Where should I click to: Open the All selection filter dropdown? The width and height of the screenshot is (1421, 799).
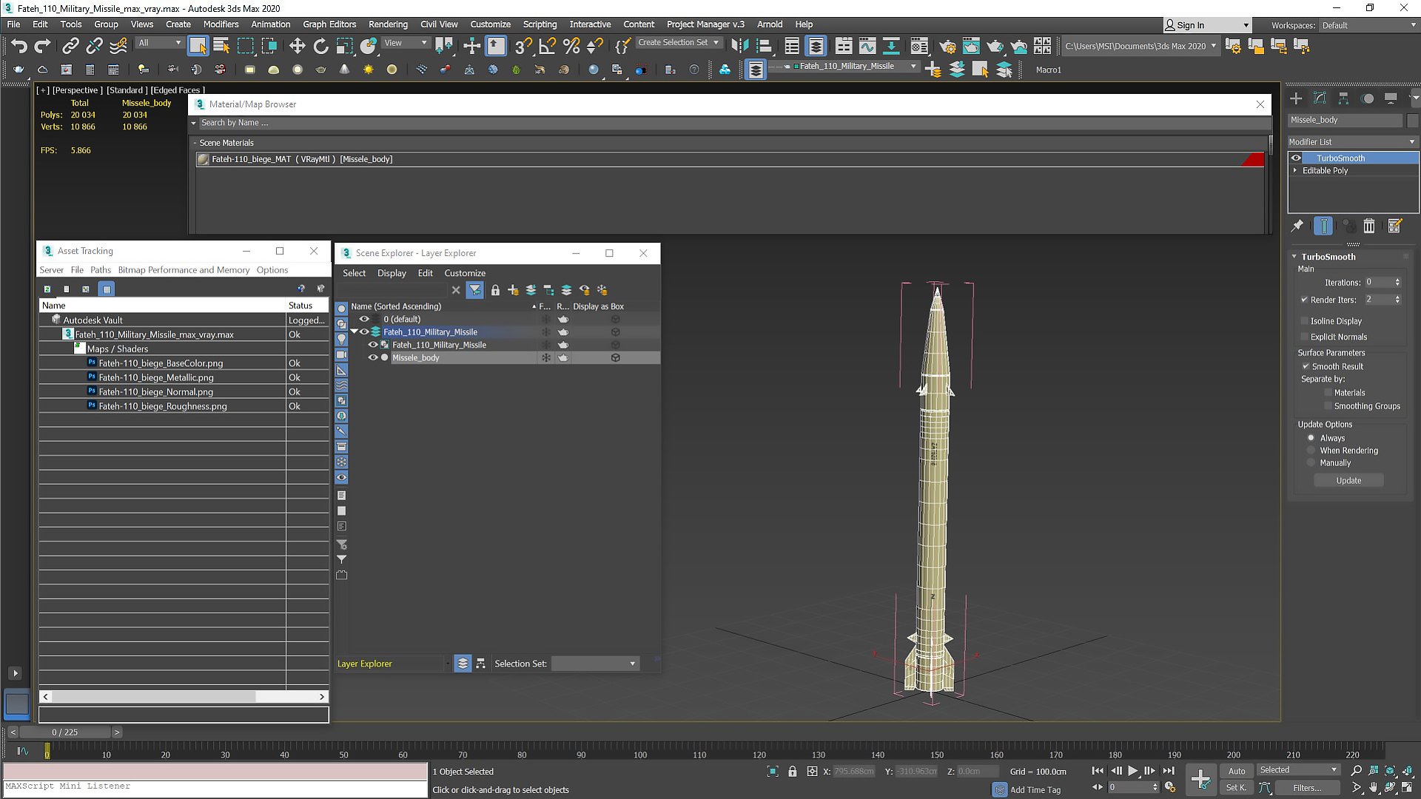point(159,43)
